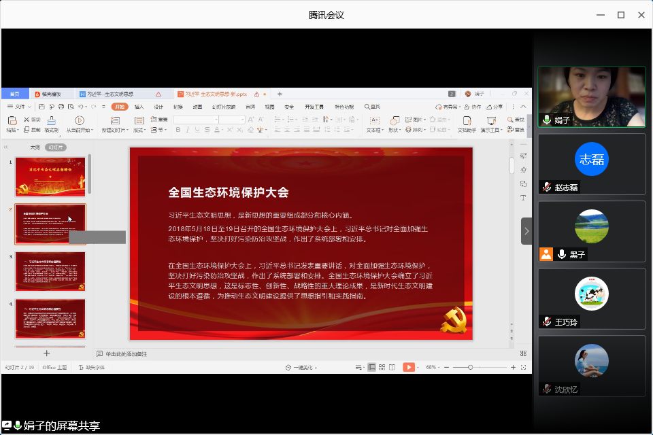This screenshot has width=653, height=435.
Task: Select the Format Painter tool
Action: [51, 123]
